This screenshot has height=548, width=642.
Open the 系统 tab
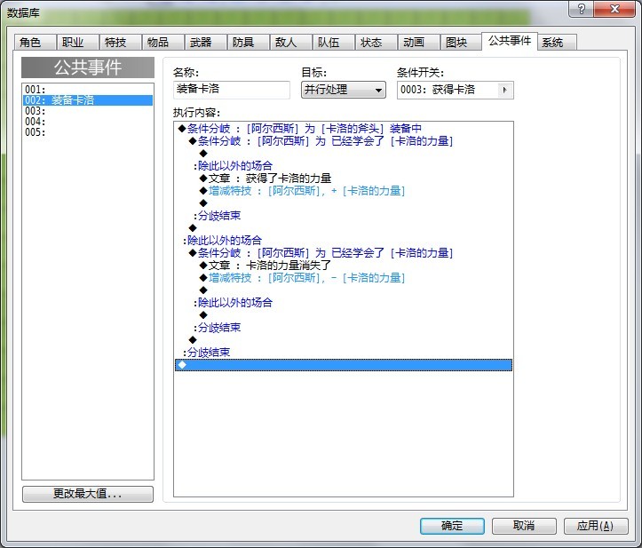coord(557,42)
